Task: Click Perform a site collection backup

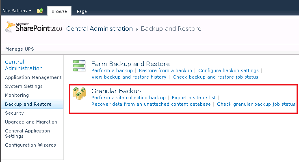Action: tap(128, 98)
